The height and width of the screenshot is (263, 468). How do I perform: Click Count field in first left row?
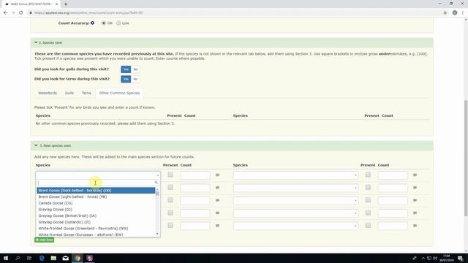tap(195, 175)
